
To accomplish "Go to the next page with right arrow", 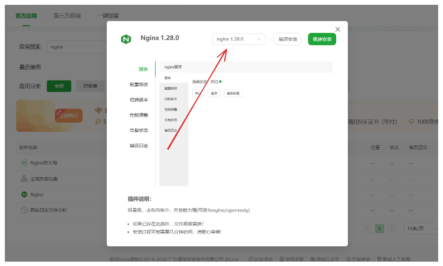I will pyautogui.click(x=392, y=228).
